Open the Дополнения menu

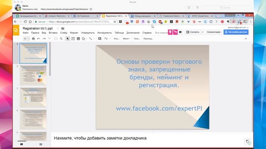tap(133, 33)
